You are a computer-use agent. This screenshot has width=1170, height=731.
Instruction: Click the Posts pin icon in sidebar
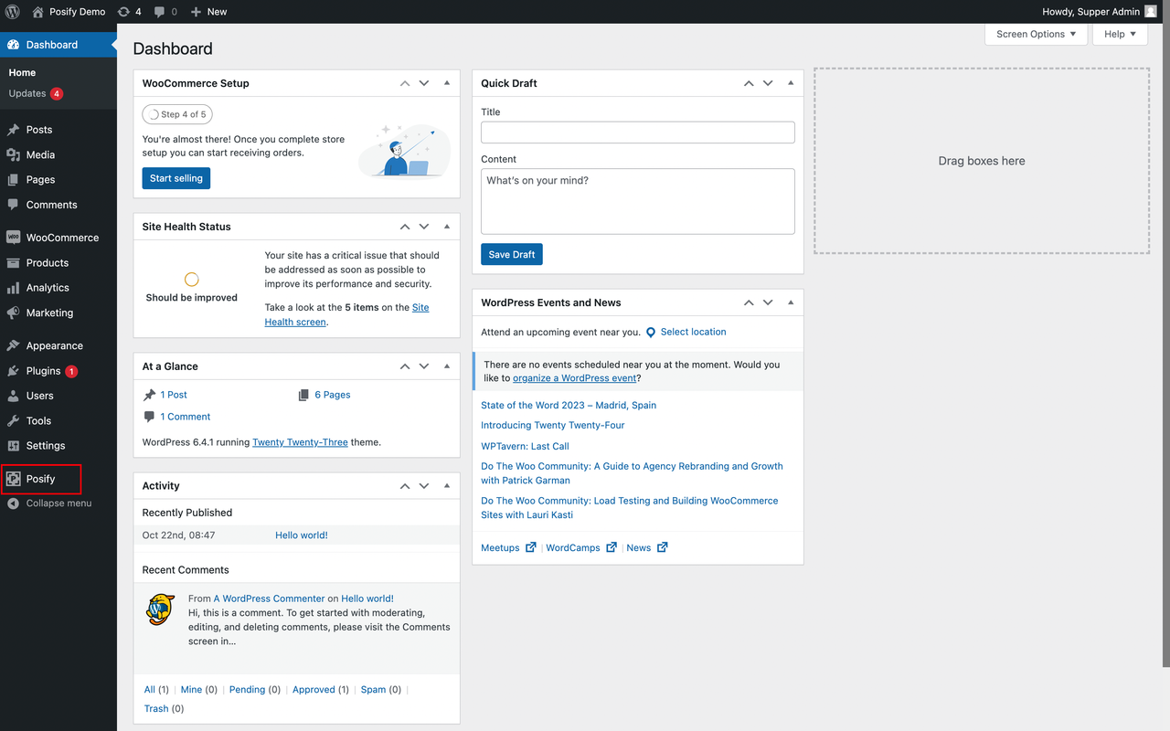[13, 130]
